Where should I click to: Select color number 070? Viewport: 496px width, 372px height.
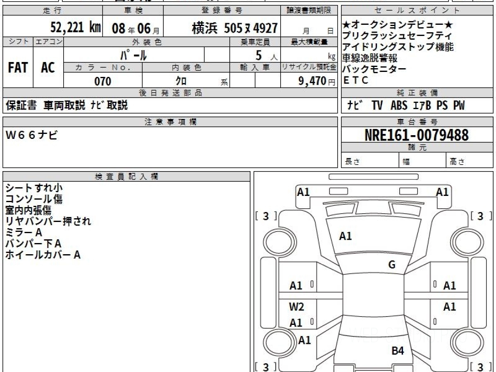pyautogui.click(x=103, y=81)
